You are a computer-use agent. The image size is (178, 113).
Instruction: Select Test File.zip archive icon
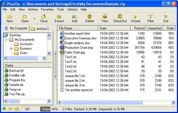[6, 94]
